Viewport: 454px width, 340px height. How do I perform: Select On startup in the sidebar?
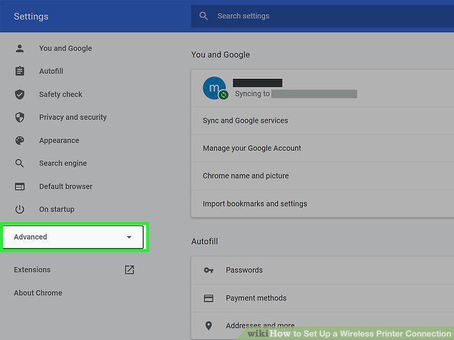[x=57, y=209]
